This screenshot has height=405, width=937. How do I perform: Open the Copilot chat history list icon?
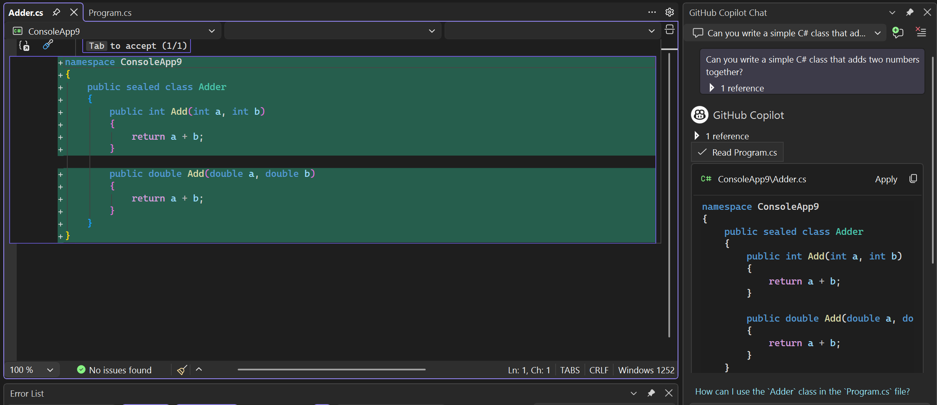point(922,32)
